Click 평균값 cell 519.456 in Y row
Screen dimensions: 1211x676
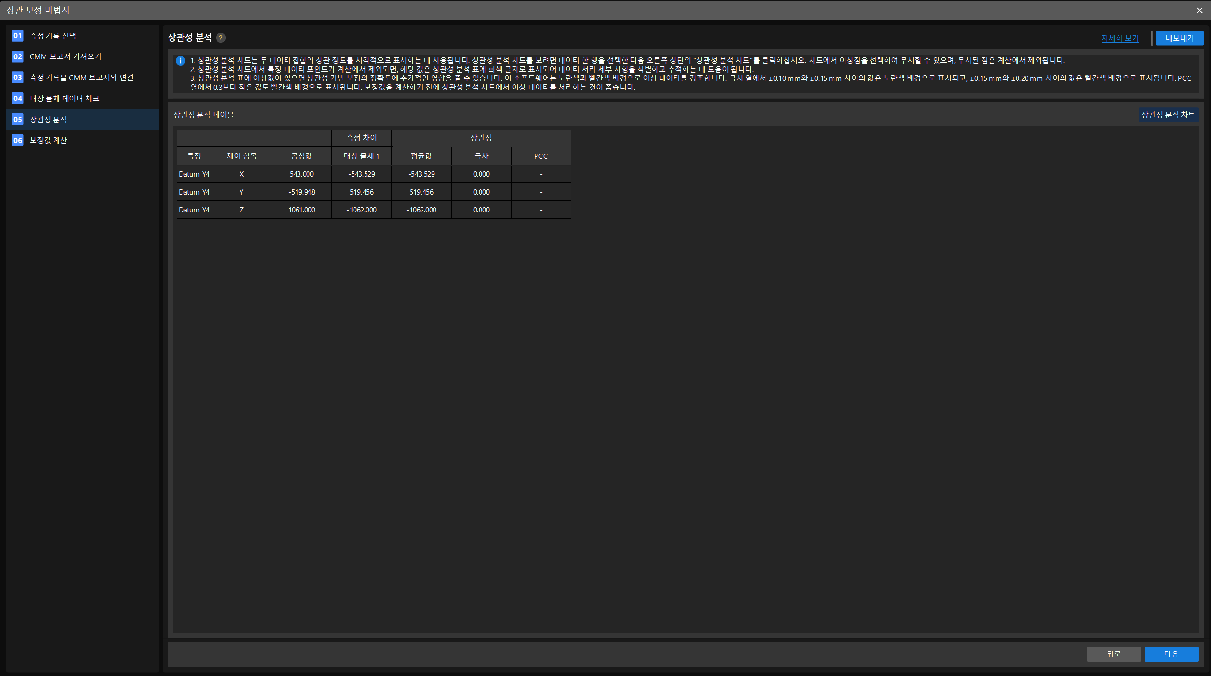click(x=422, y=192)
